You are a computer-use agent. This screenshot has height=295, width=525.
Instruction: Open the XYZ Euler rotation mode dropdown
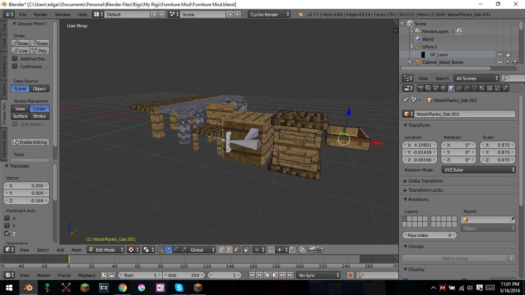pos(478,170)
